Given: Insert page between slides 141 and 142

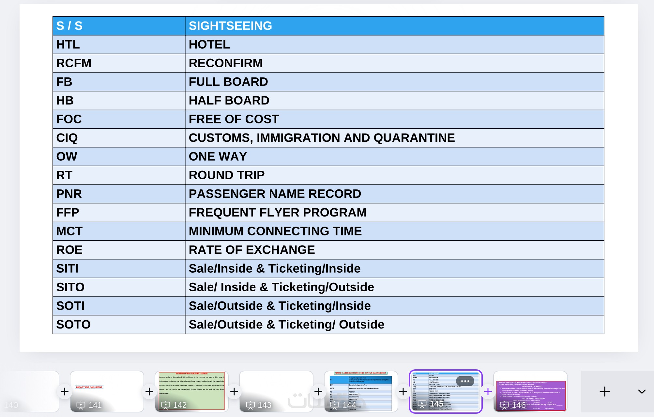Looking at the screenshot, I should pyautogui.click(x=149, y=392).
